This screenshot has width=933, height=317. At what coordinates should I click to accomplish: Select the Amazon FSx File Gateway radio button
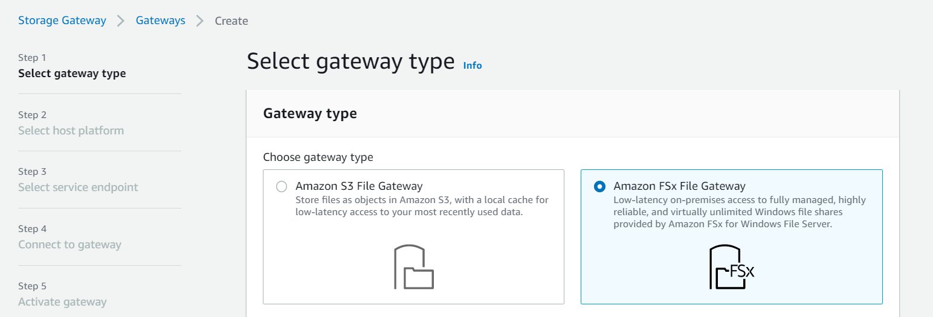(x=599, y=187)
